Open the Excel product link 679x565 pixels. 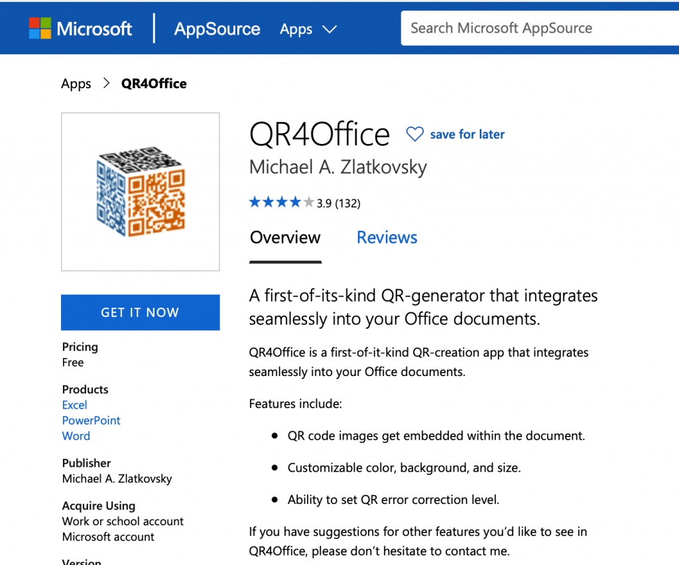point(74,405)
